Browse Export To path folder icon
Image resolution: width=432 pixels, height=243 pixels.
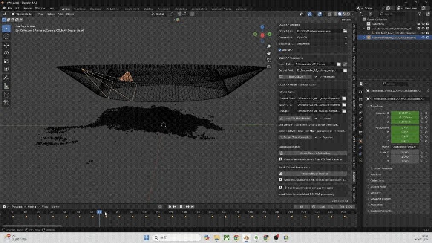click(x=344, y=105)
